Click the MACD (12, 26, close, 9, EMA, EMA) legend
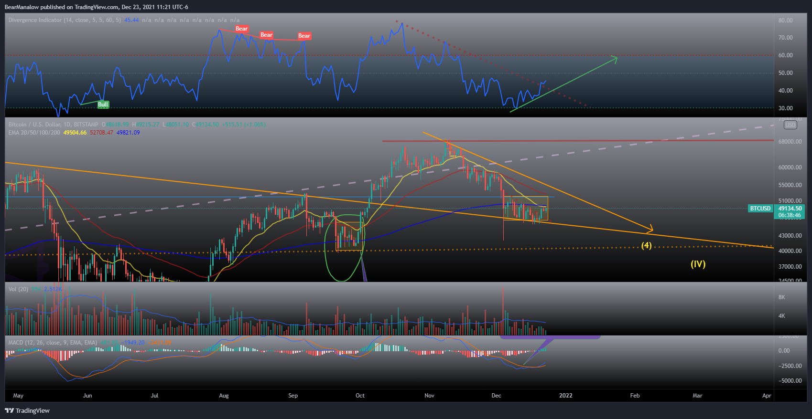 pos(53,343)
